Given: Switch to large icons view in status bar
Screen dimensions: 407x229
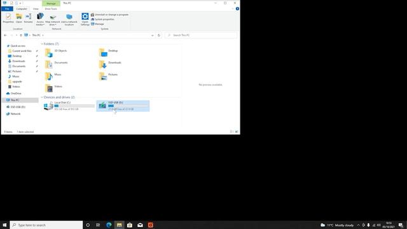Looking at the screenshot, I should point(237,132).
